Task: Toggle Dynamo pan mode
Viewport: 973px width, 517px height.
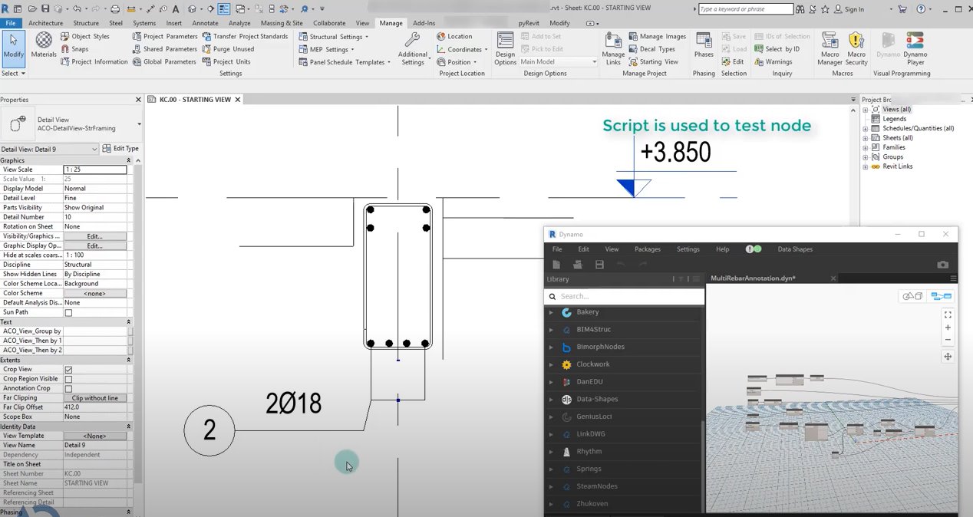Action: tap(948, 357)
